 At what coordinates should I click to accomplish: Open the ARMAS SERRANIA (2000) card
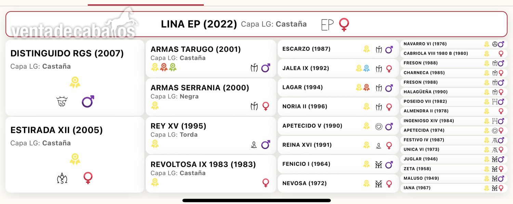tap(211, 97)
